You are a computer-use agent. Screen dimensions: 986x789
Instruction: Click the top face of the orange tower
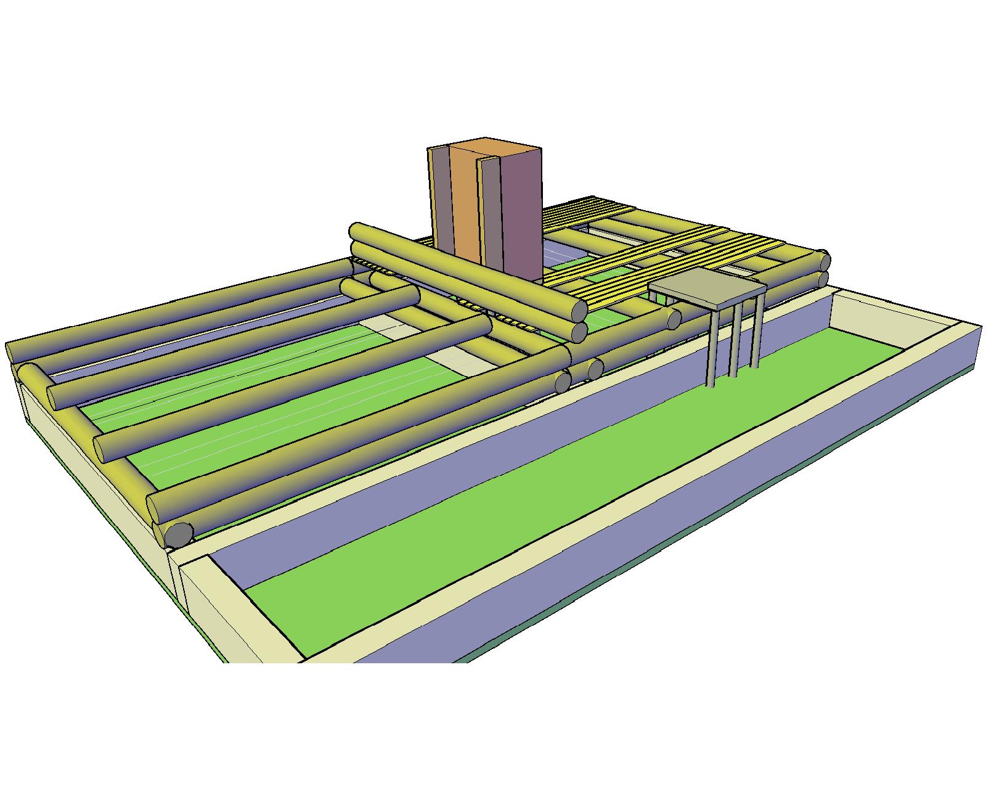(493, 148)
